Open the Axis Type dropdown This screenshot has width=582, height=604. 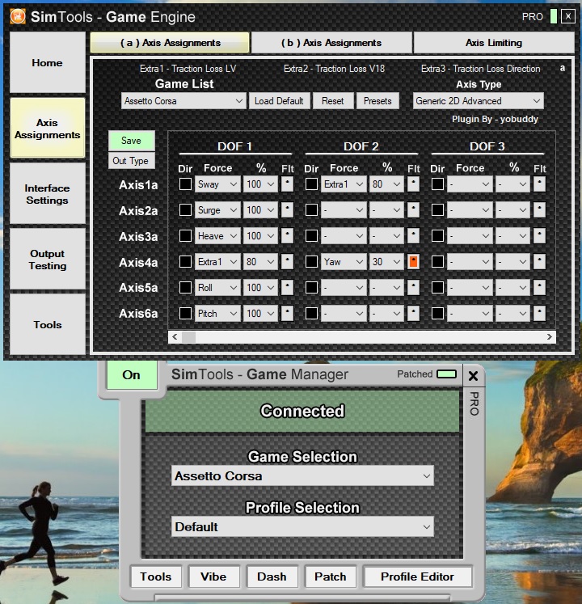click(x=478, y=101)
